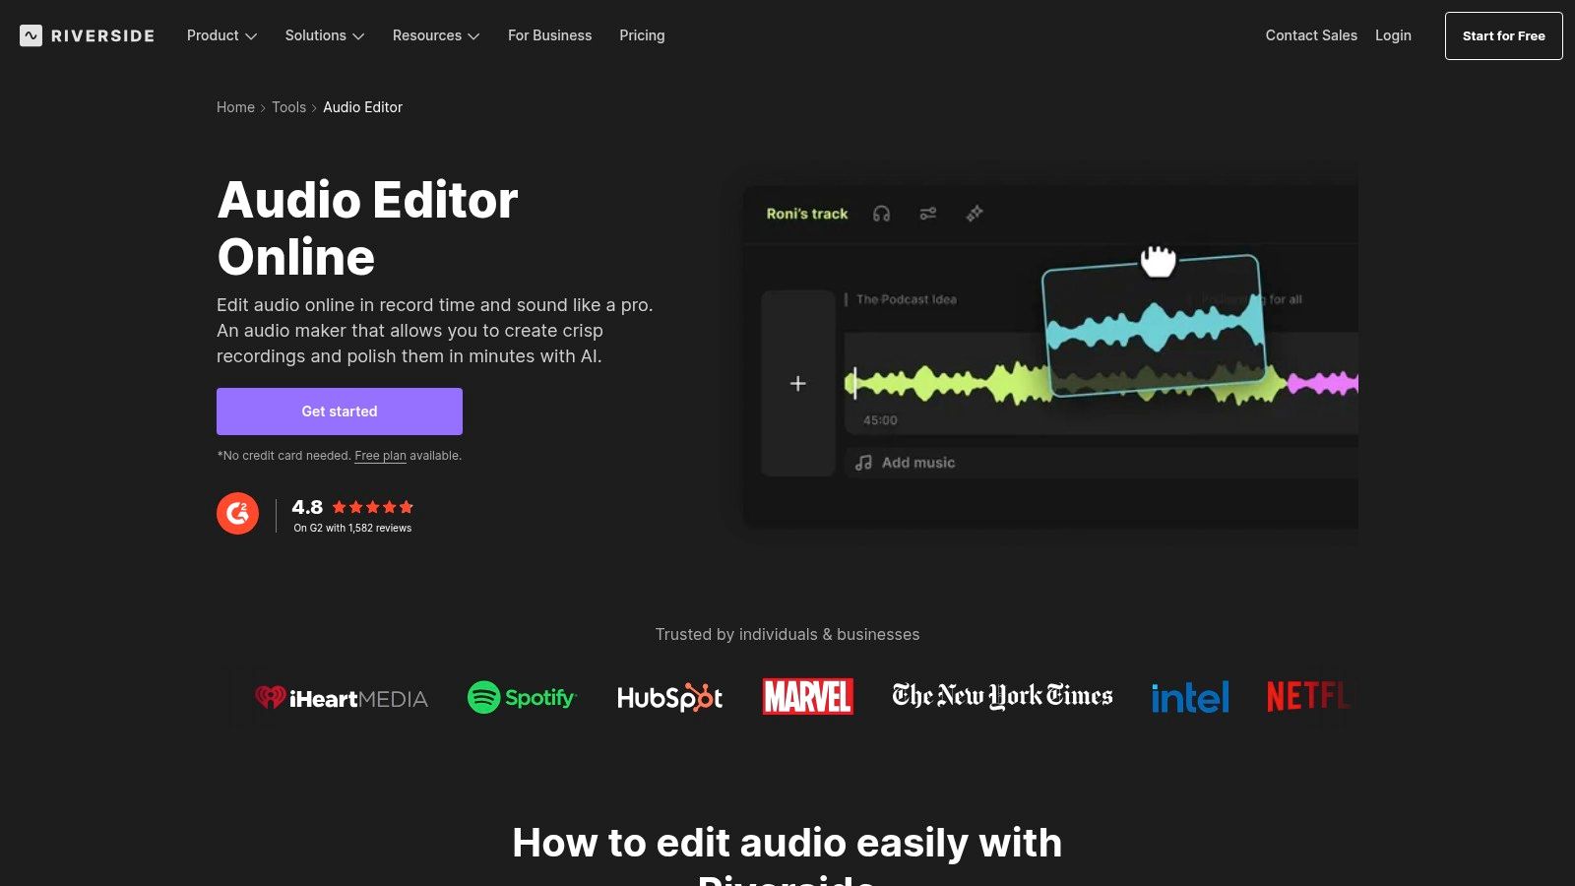Open the G2 review badge
Viewport: 1575px width, 886px height.
(237, 513)
